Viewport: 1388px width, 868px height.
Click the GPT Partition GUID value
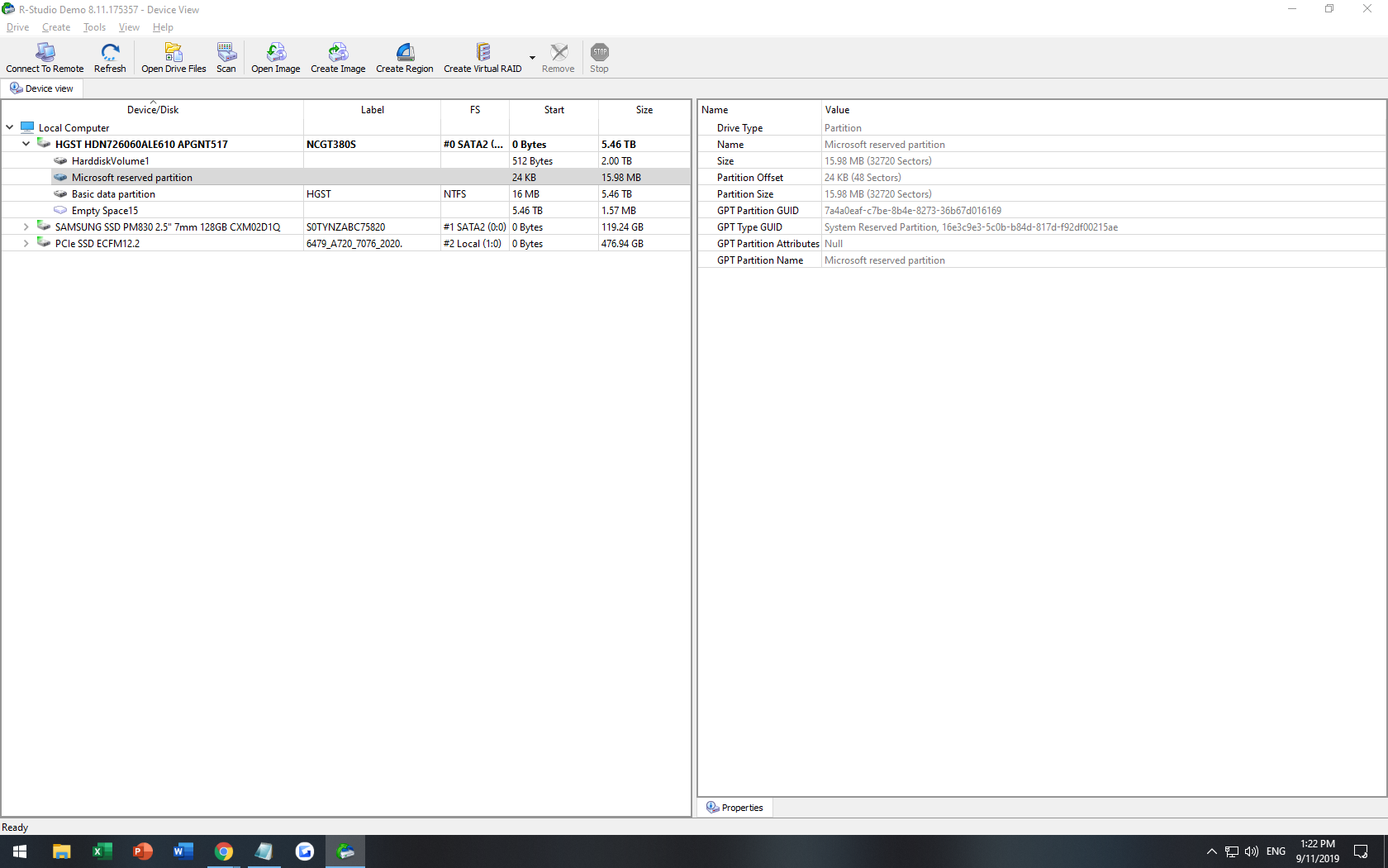click(x=913, y=211)
